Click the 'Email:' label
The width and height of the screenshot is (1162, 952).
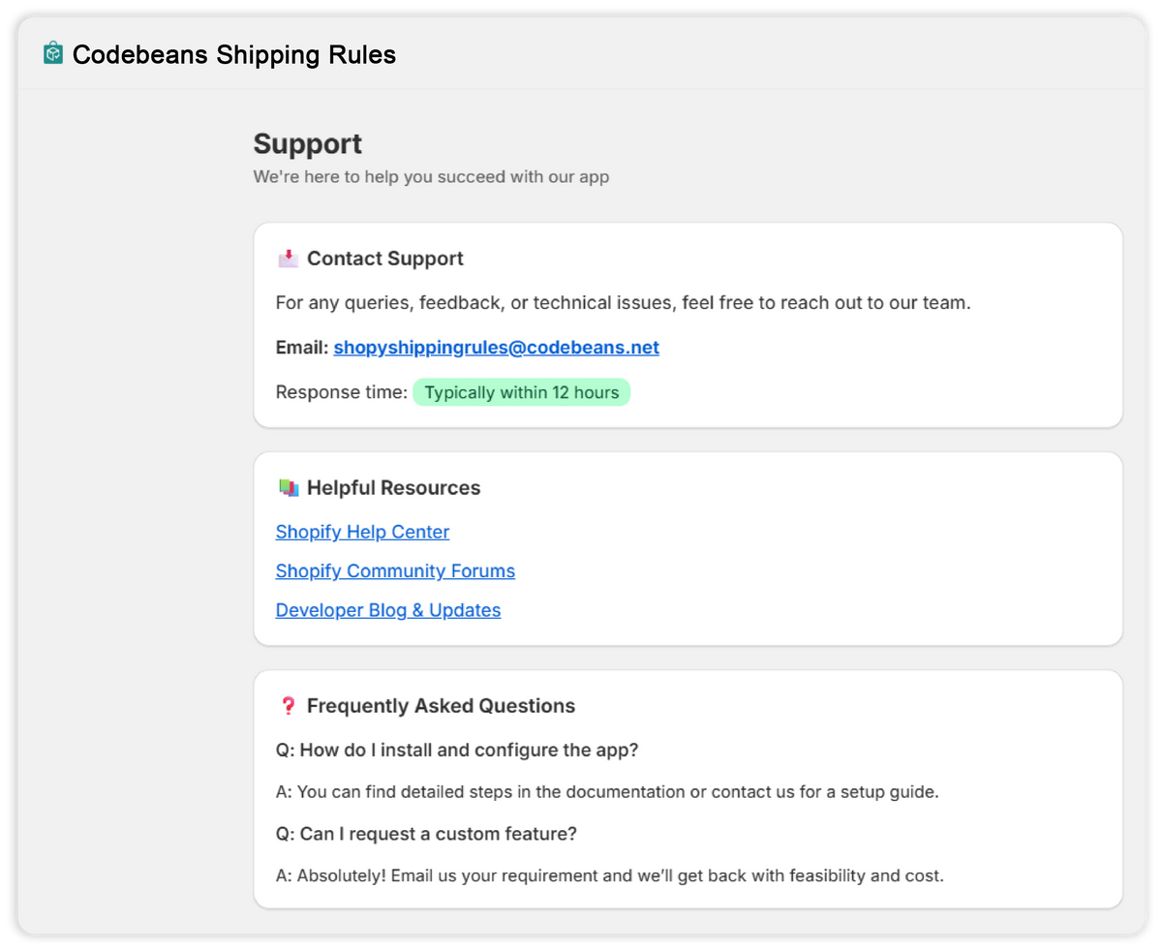tap(302, 348)
